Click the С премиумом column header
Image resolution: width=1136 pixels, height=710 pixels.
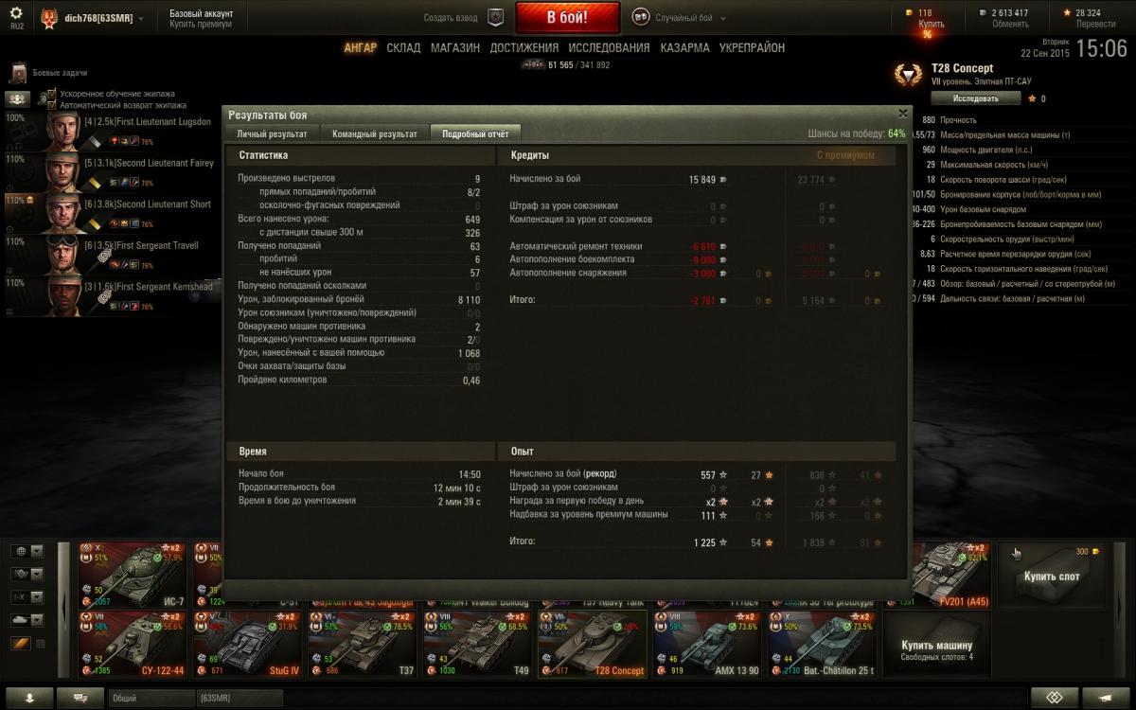[x=845, y=154]
